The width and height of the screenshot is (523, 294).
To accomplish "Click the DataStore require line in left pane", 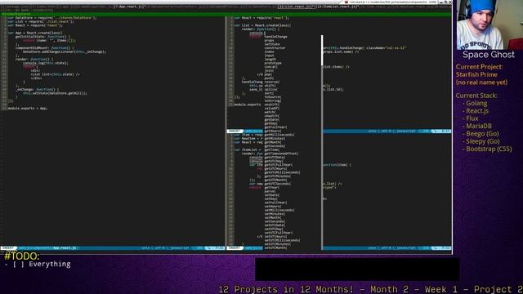I will [52, 18].
